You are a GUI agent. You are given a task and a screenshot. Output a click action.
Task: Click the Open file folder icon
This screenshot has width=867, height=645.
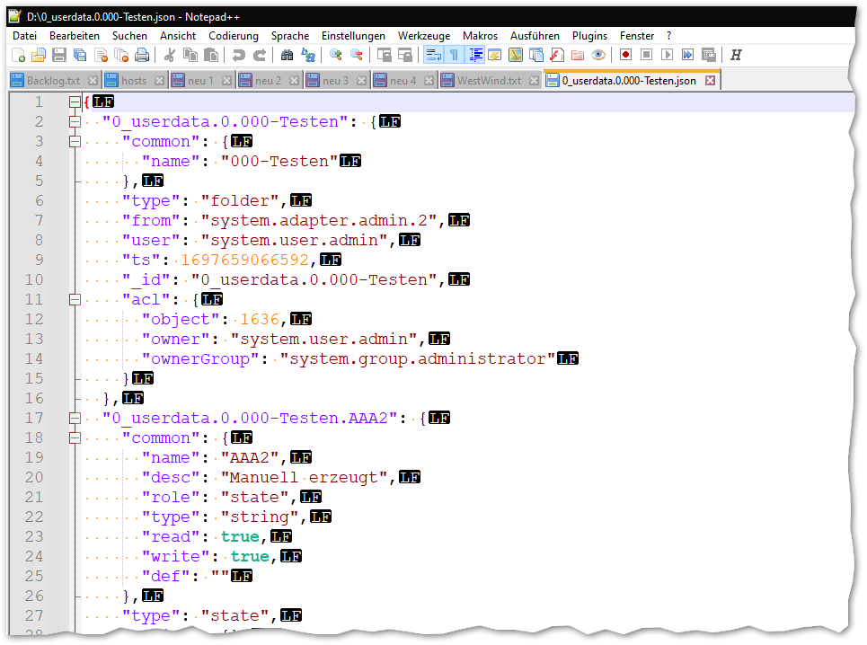click(38, 56)
